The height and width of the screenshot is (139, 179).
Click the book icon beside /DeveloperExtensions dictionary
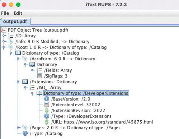tap(39, 93)
